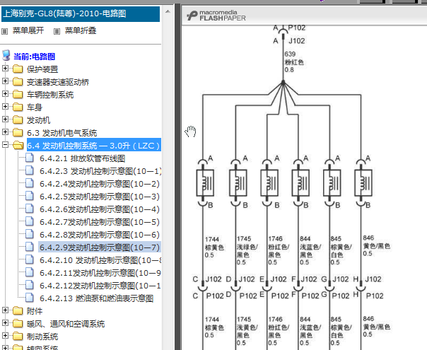Open 6.4.2.9发动机控制示意图(10-7)
The image size is (427, 350).
(100, 247)
